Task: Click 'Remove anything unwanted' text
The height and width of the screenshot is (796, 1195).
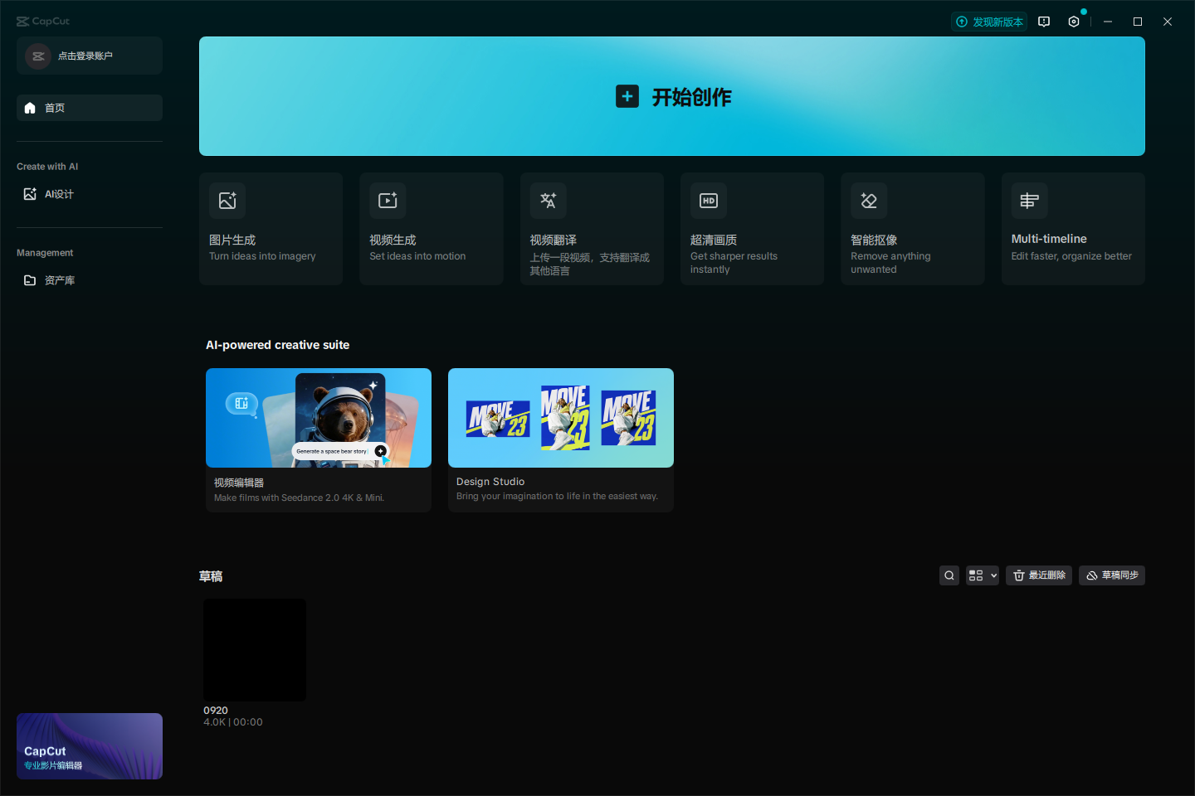Action: click(890, 263)
